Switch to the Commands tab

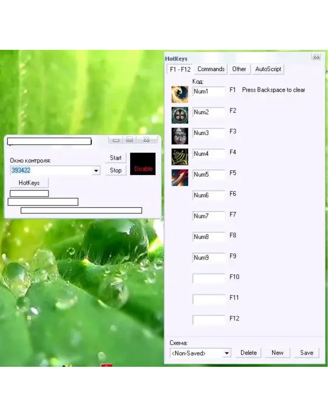point(211,69)
